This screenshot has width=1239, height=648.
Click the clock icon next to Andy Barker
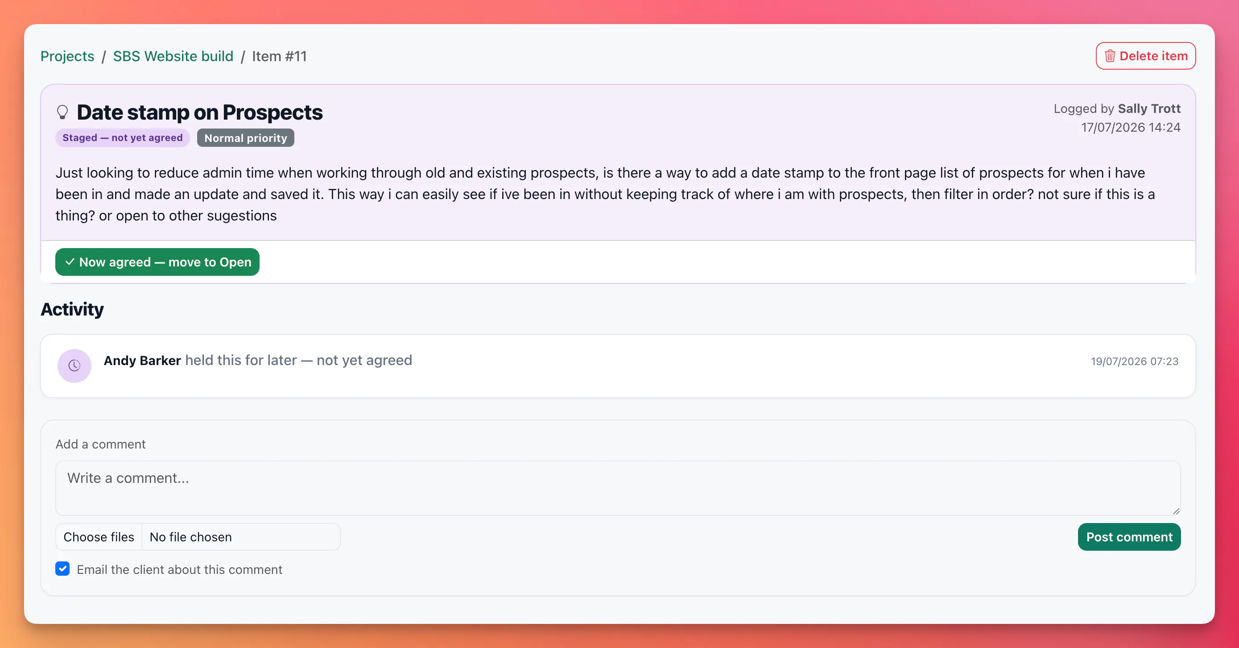click(x=74, y=366)
